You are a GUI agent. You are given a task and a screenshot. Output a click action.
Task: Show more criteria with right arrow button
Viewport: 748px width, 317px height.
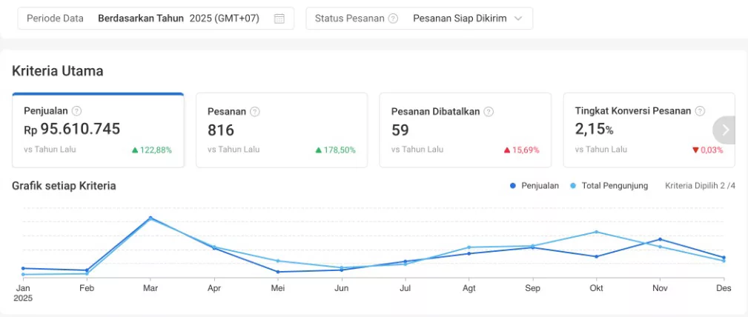tap(725, 130)
